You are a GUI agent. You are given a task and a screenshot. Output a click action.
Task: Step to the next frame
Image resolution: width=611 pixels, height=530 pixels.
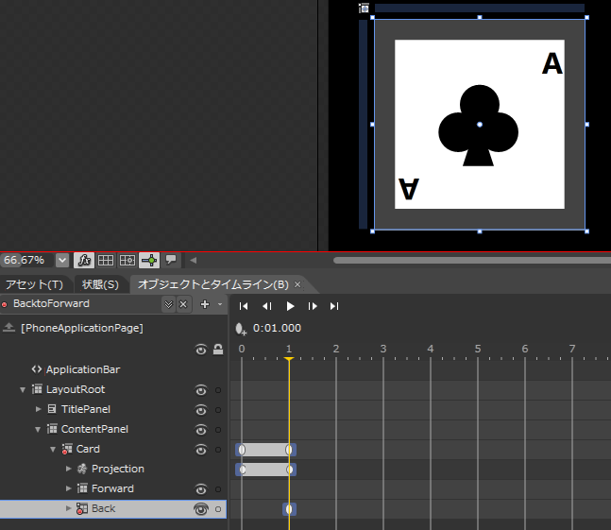tap(313, 306)
